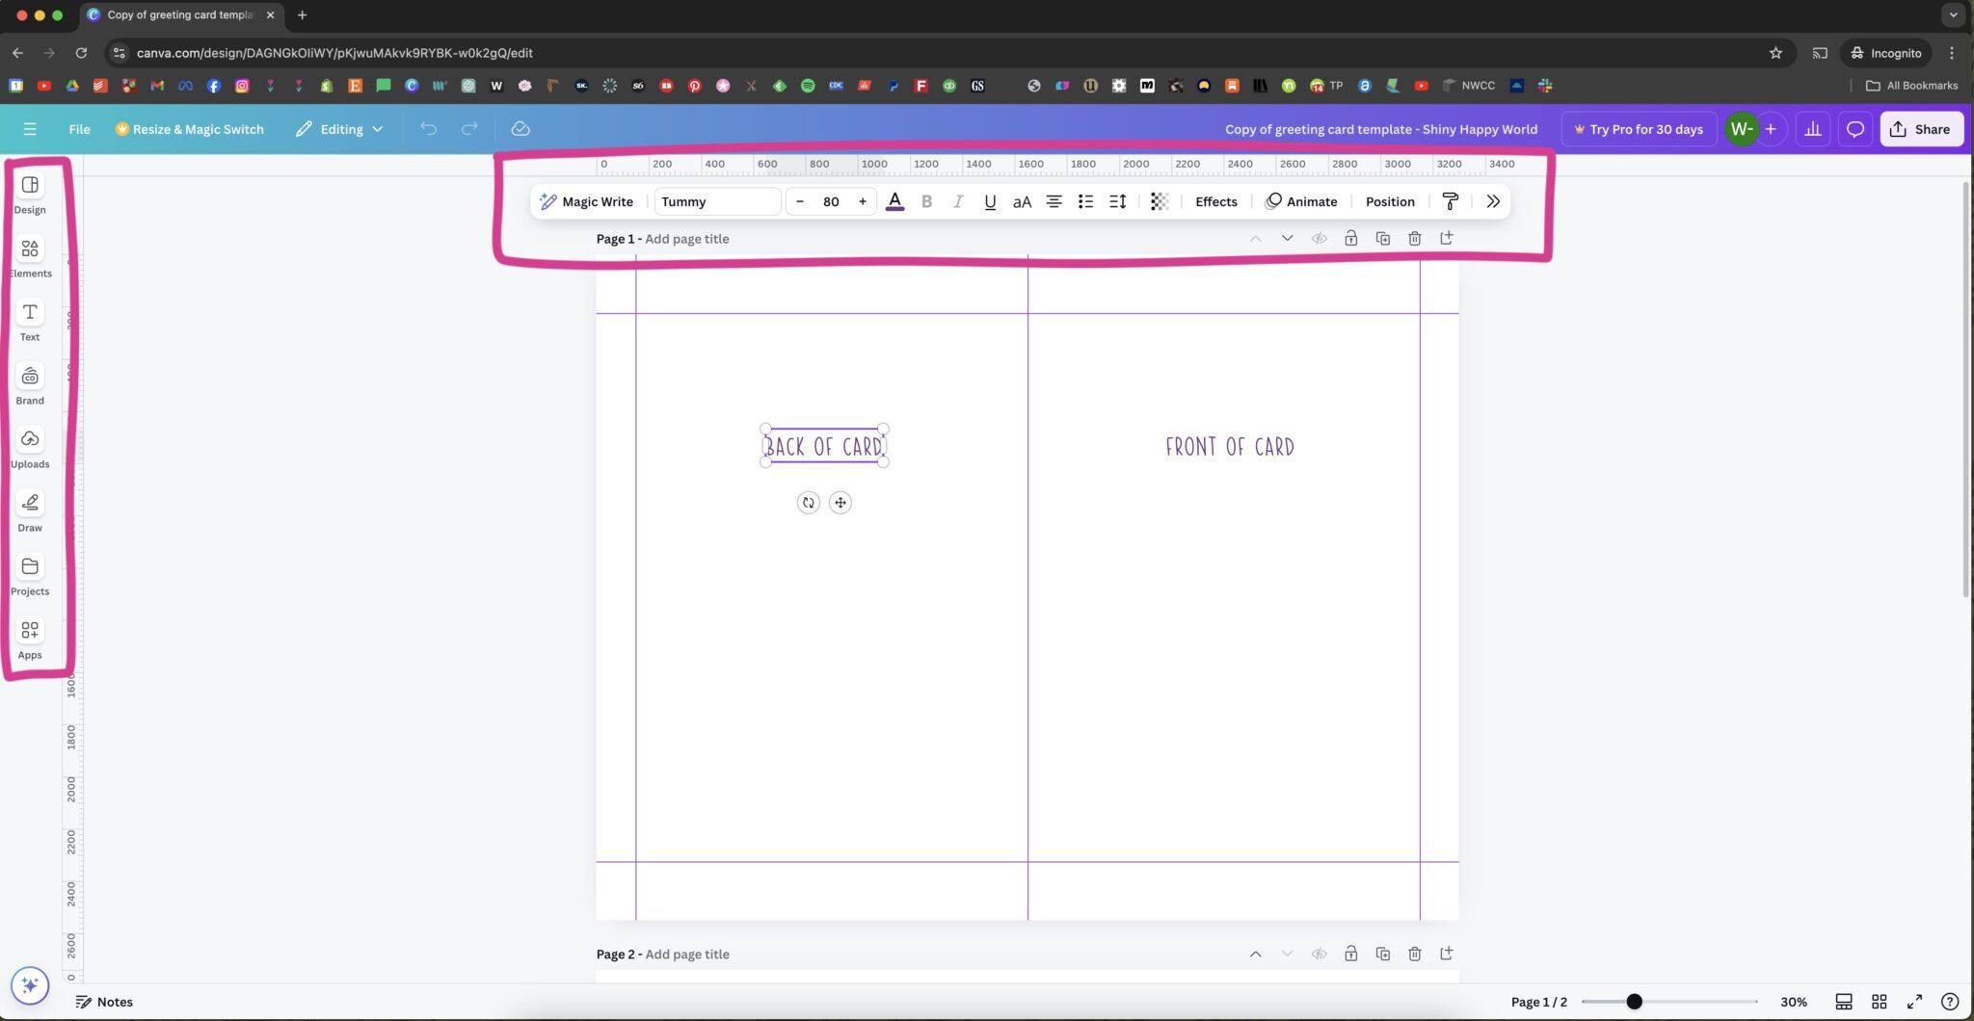Open the toolbar overflow chevron
This screenshot has height=1021, width=1974.
coord(1492,201)
